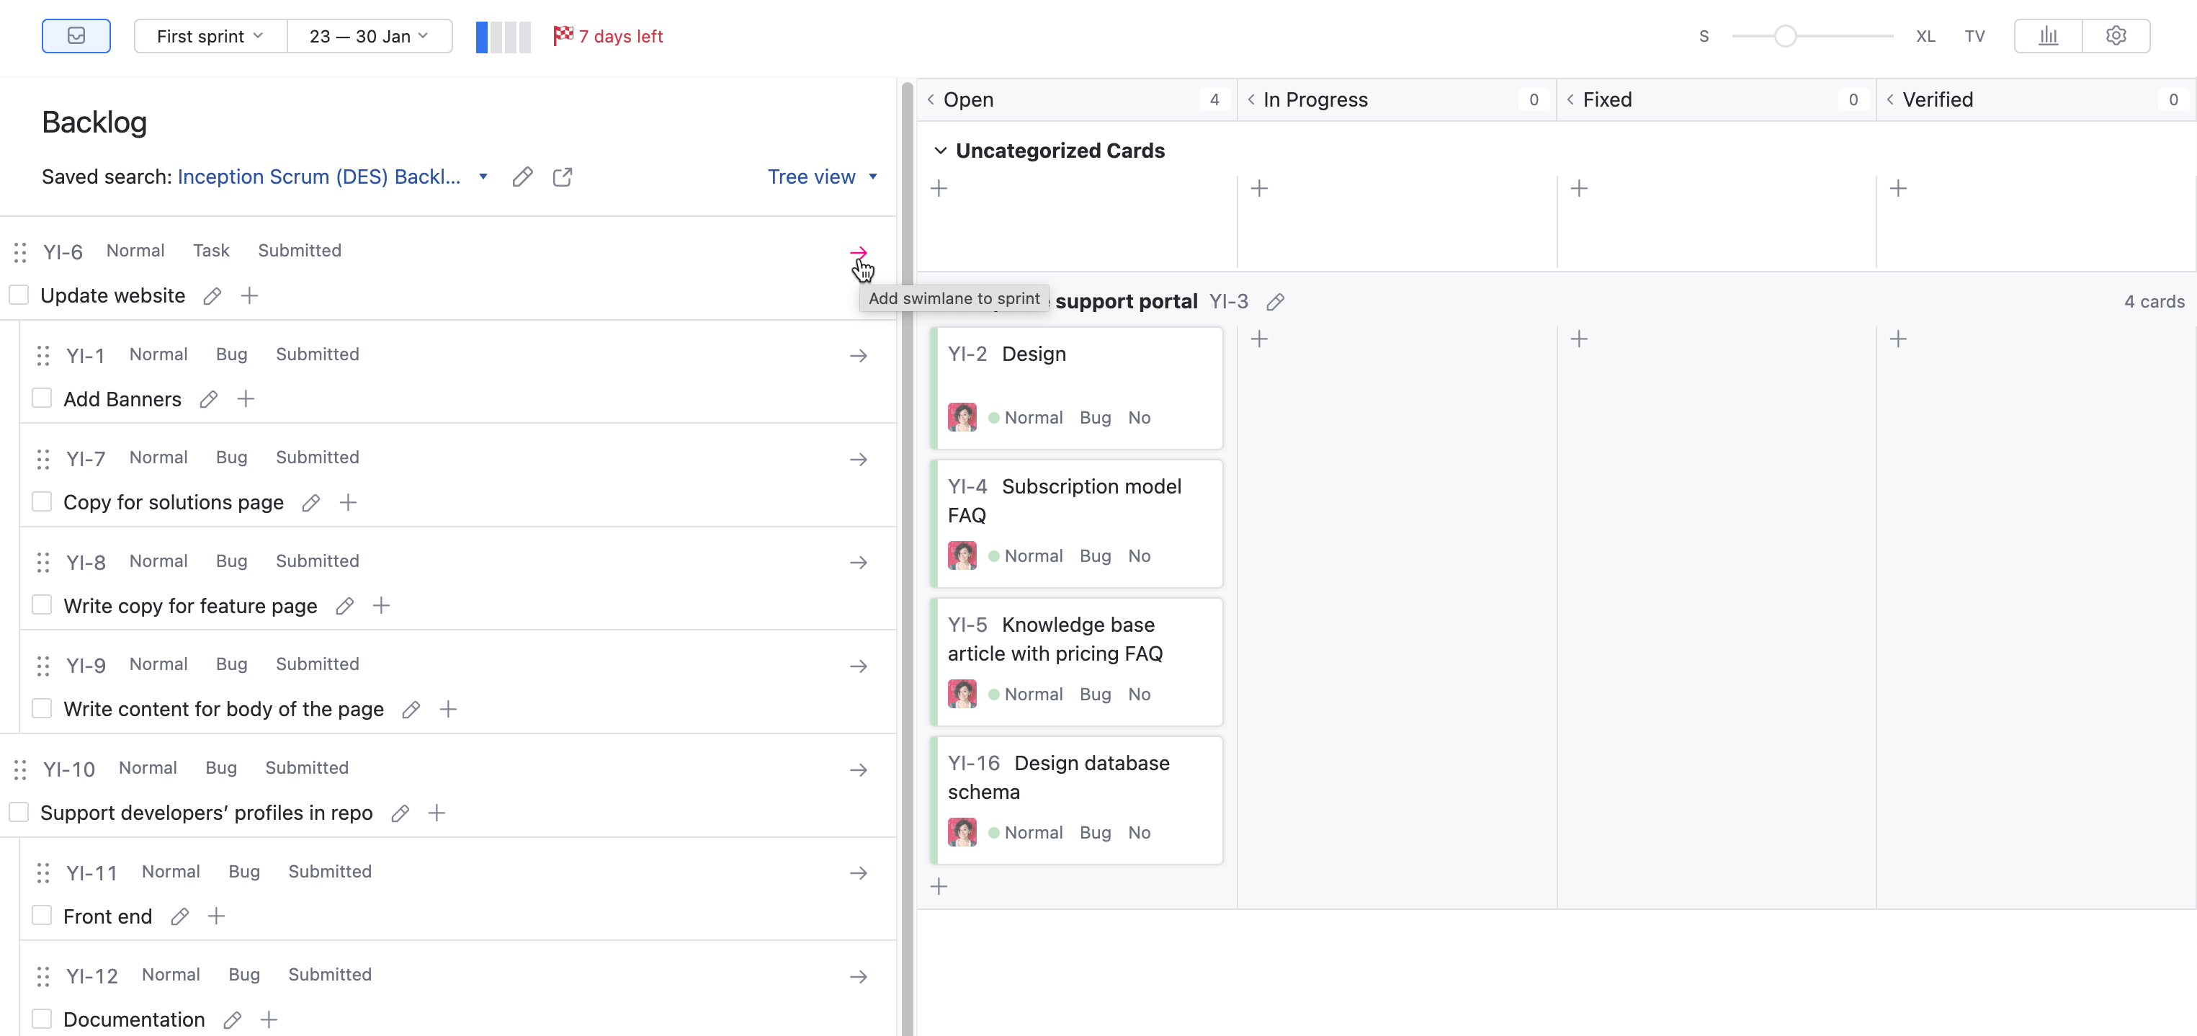The width and height of the screenshot is (2197, 1036).
Task: Collapse Uncategorized Cards swimlane
Action: click(940, 151)
